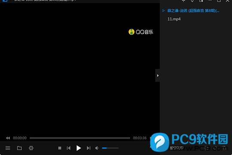Skip to the previous track

69,148
